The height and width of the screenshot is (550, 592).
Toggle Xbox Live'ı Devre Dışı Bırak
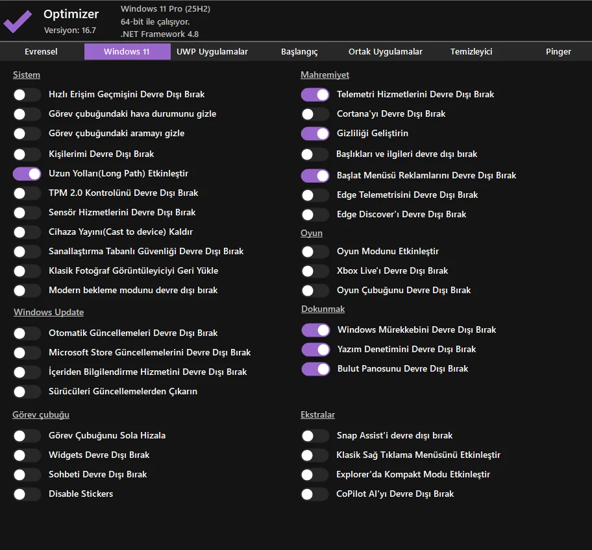315,271
